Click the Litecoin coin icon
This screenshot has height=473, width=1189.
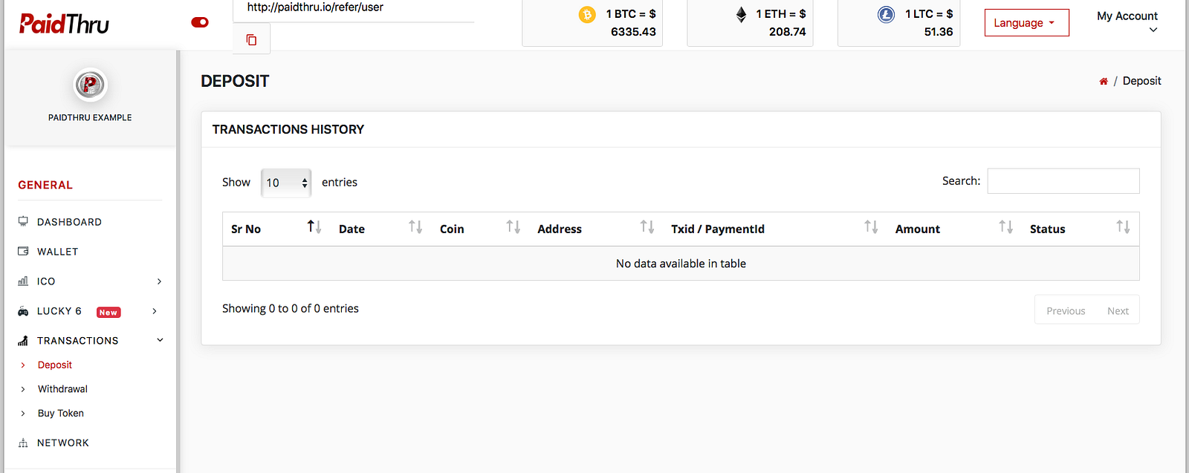886,15
